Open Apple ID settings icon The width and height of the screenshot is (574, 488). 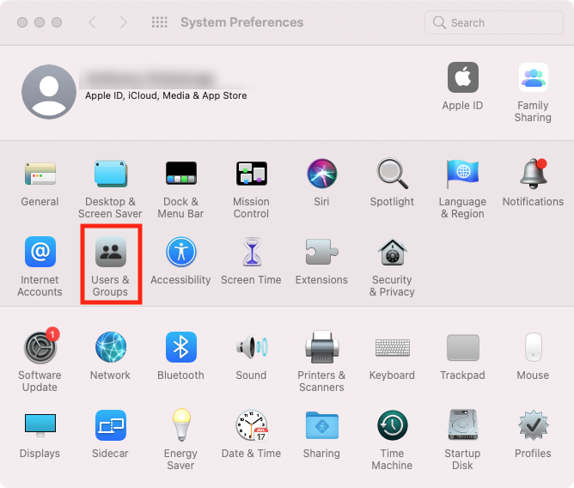[x=463, y=77]
